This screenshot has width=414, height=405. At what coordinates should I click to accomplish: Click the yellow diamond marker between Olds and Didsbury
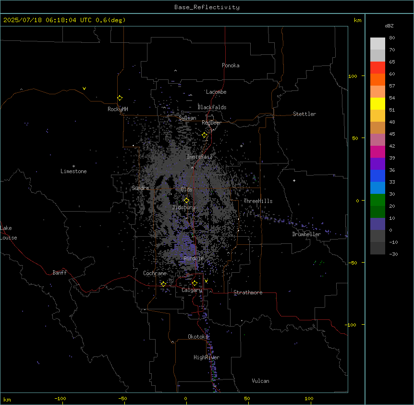[x=186, y=201]
